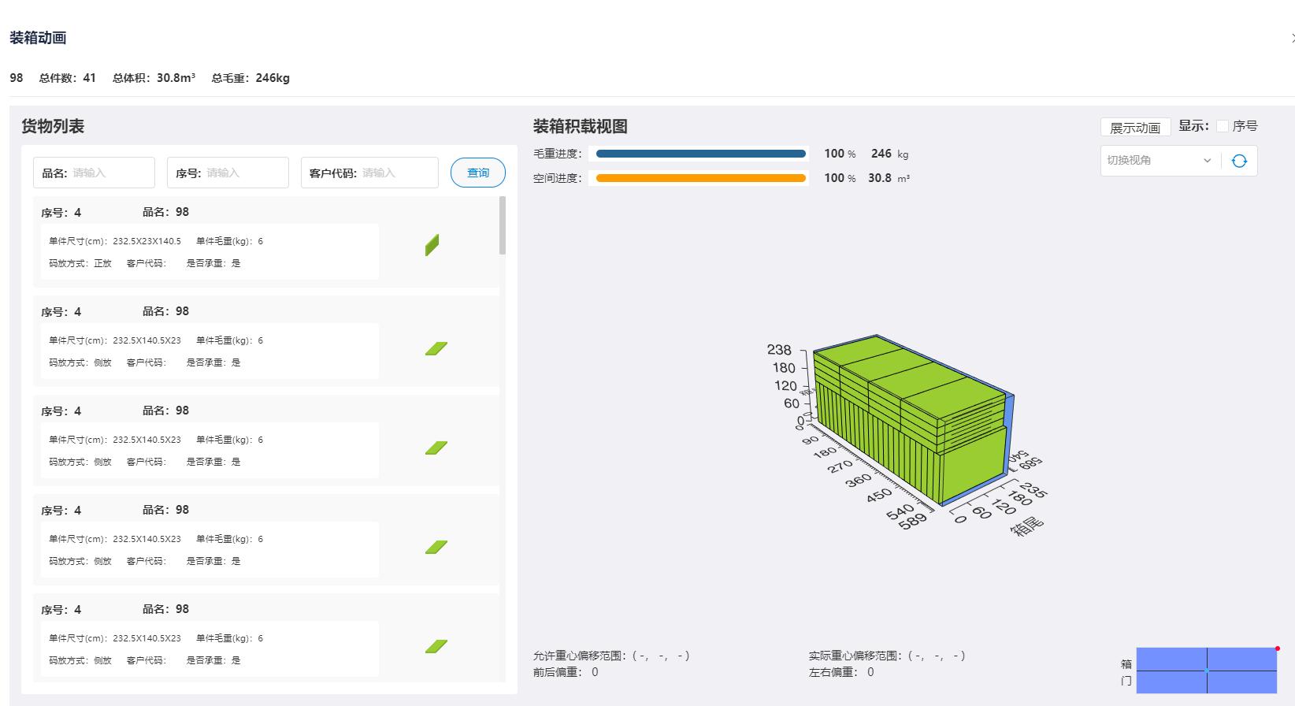This screenshot has height=706, width=1295.
Task: Click the green cargo icon in second list item
Action: click(x=436, y=349)
